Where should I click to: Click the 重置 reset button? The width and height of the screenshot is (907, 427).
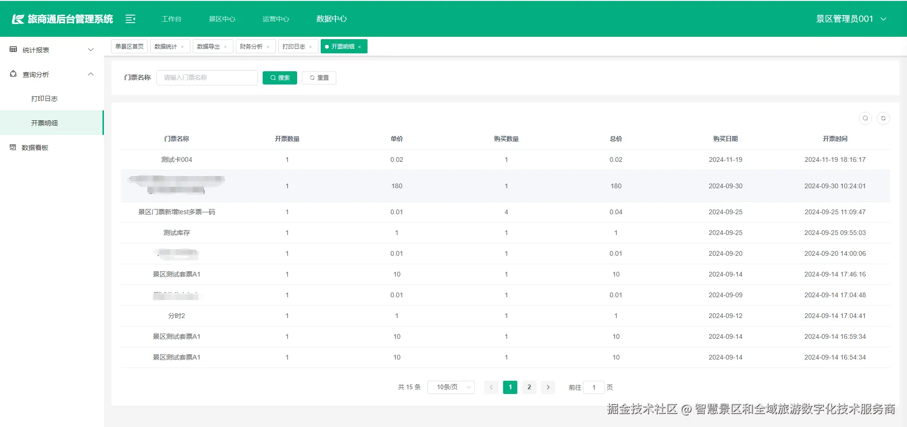click(x=319, y=77)
